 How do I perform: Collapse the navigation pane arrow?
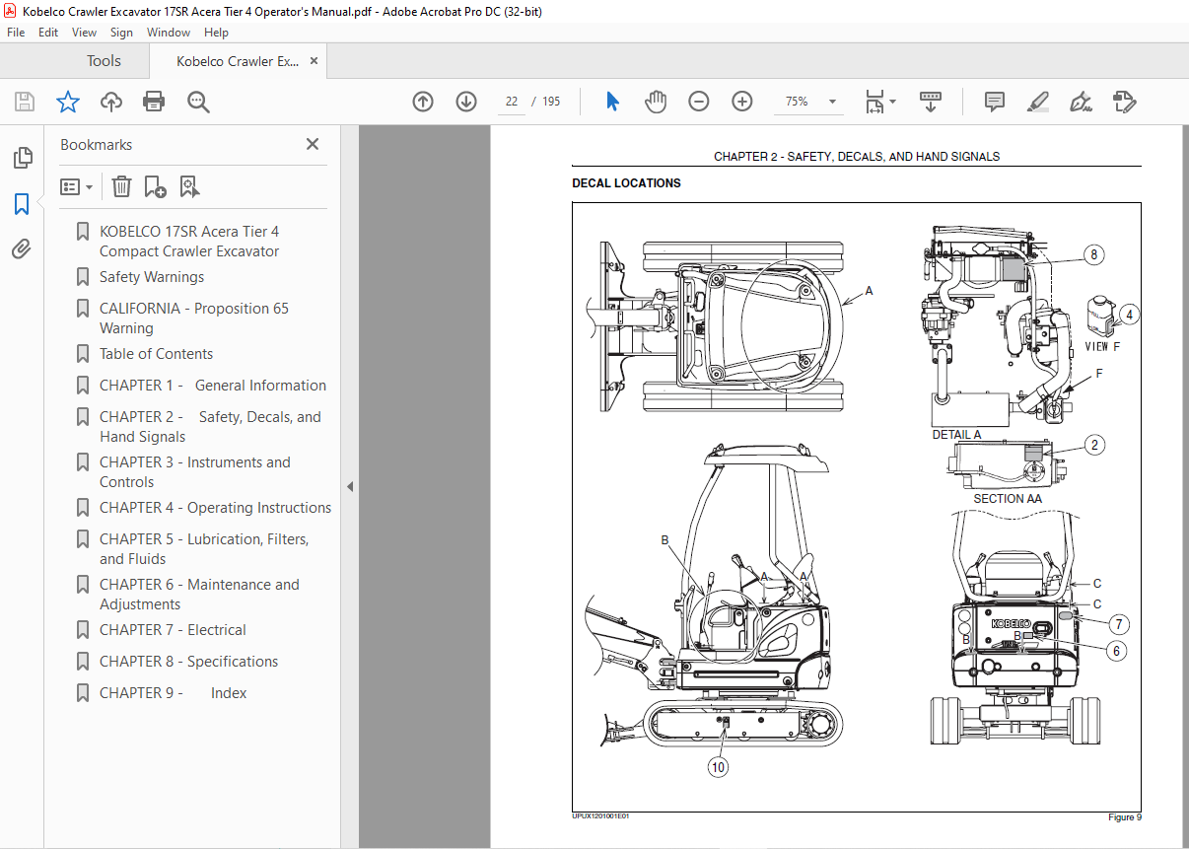tap(350, 487)
